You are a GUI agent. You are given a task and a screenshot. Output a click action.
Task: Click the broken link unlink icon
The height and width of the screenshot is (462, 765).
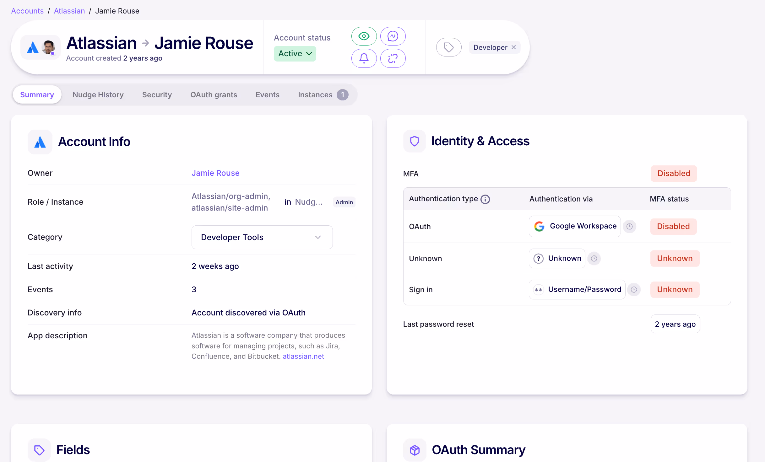click(393, 58)
